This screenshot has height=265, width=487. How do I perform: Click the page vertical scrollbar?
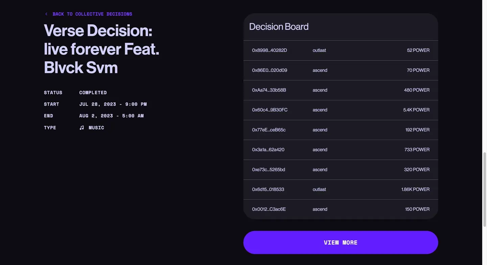click(x=484, y=132)
